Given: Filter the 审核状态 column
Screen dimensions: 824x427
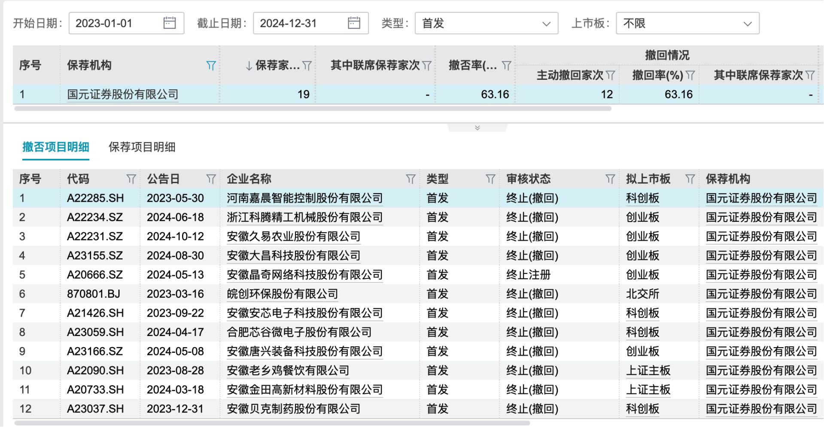Looking at the screenshot, I should click(x=610, y=179).
